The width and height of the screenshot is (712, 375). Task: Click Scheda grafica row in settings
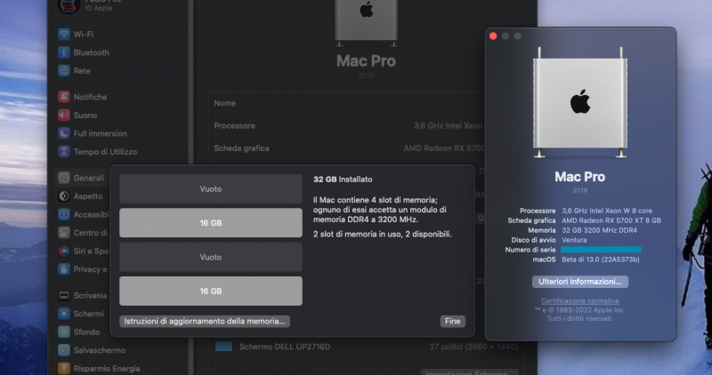click(x=347, y=148)
